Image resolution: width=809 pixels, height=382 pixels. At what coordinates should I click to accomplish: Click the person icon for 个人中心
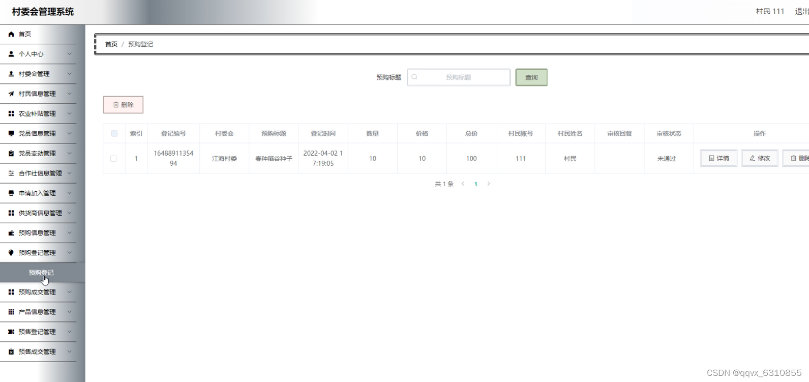(11, 54)
